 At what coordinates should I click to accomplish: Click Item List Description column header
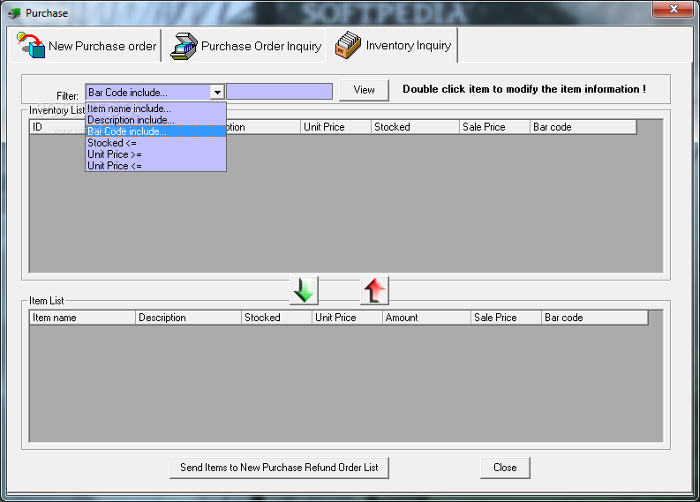click(x=188, y=318)
